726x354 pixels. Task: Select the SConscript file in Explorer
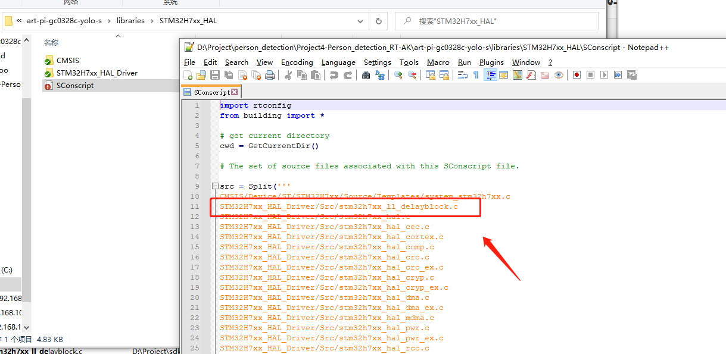coord(75,86)
